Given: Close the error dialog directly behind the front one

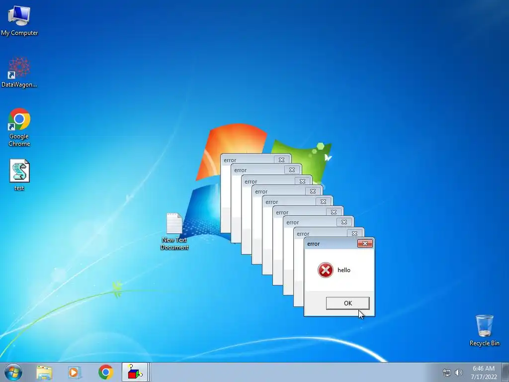Looking at the screenshot, I should pos(354,234).
